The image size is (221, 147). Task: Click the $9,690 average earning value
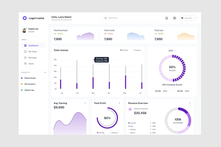tap(59, 107)
